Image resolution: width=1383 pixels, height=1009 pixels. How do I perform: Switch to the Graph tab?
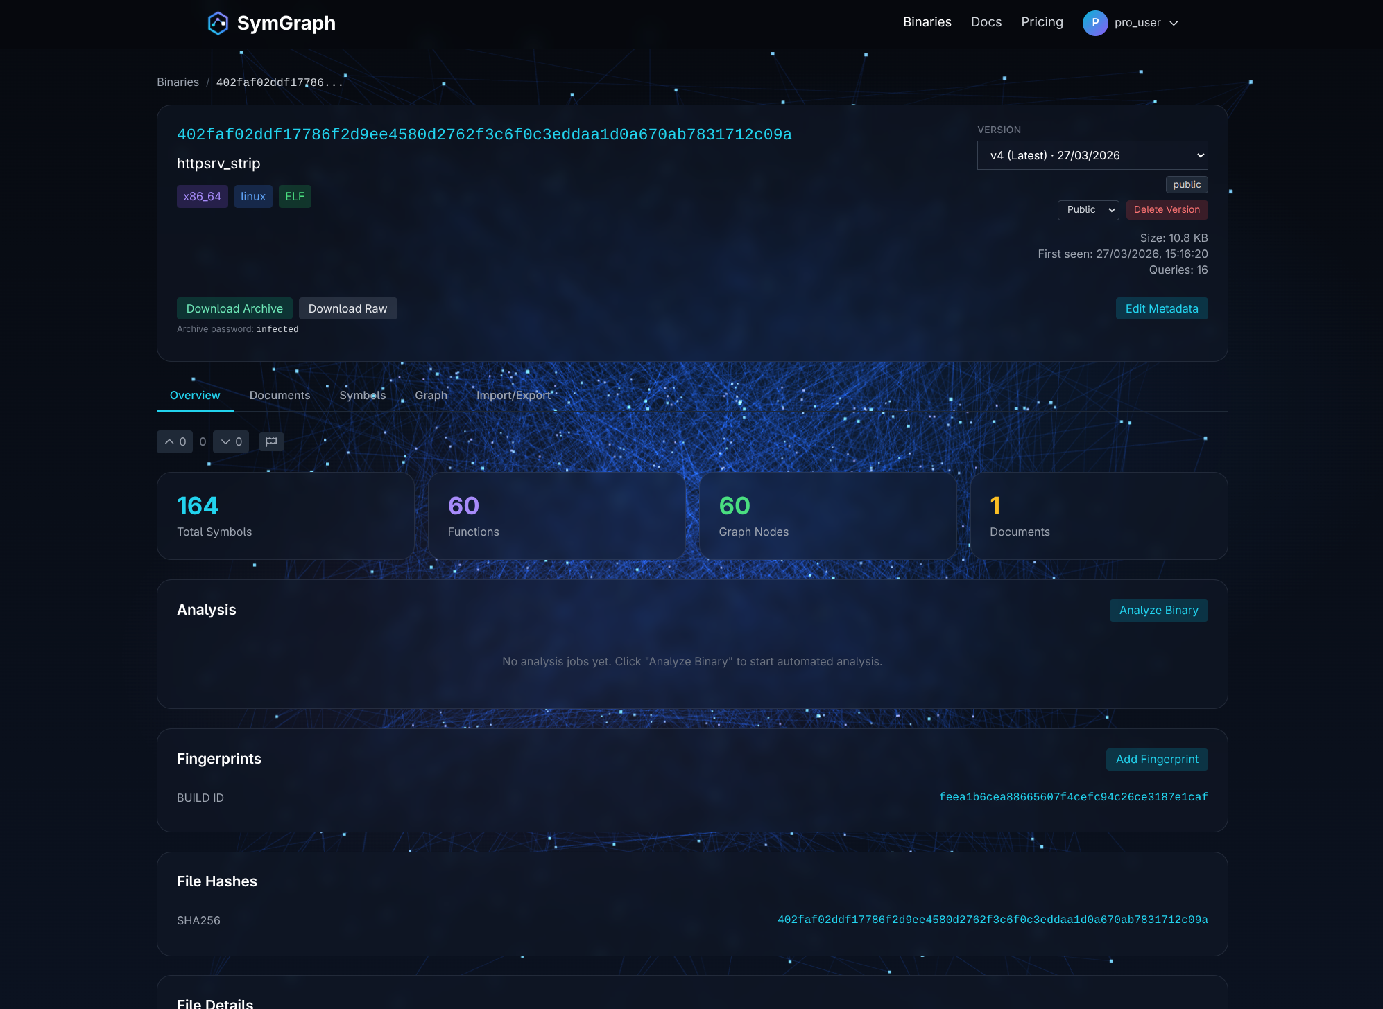(x=431, y=395)
